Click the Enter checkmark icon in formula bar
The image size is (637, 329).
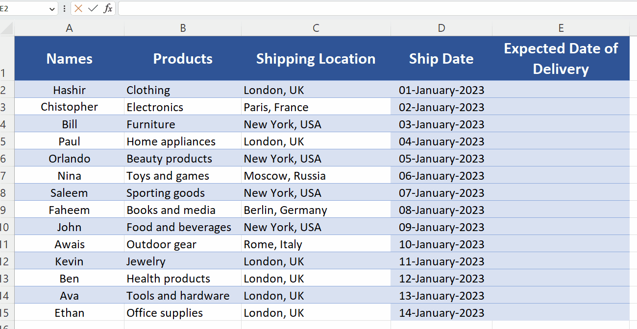pos(93,8)
